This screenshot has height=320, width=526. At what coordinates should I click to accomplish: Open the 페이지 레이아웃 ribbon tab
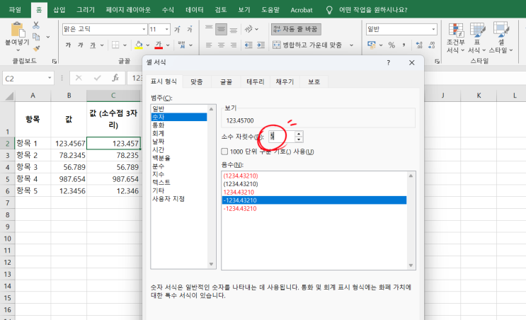coord(128,10)
